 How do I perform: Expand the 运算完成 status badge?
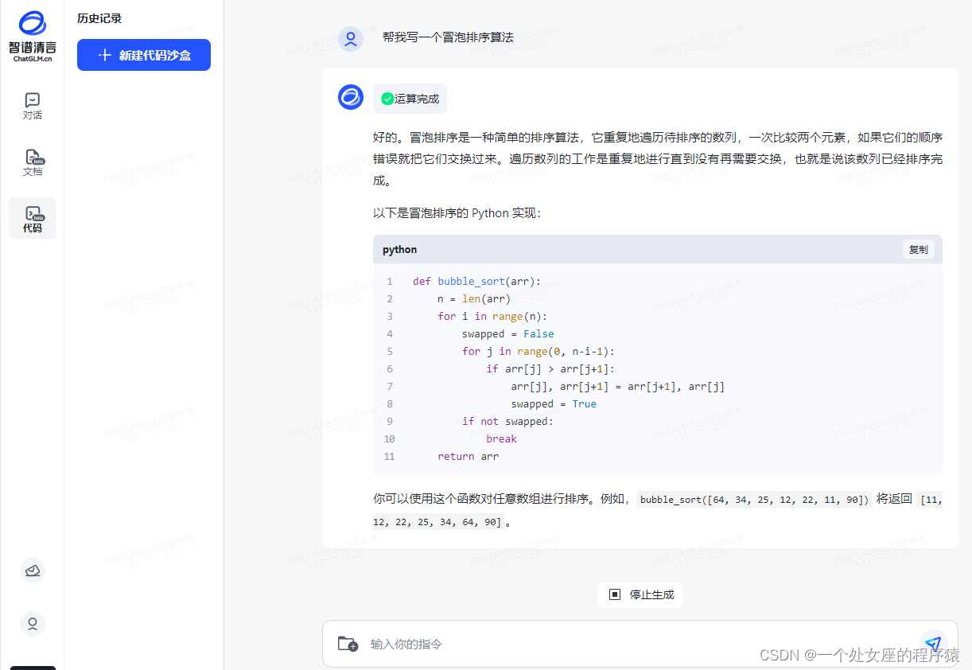click(x=410, y=99)
